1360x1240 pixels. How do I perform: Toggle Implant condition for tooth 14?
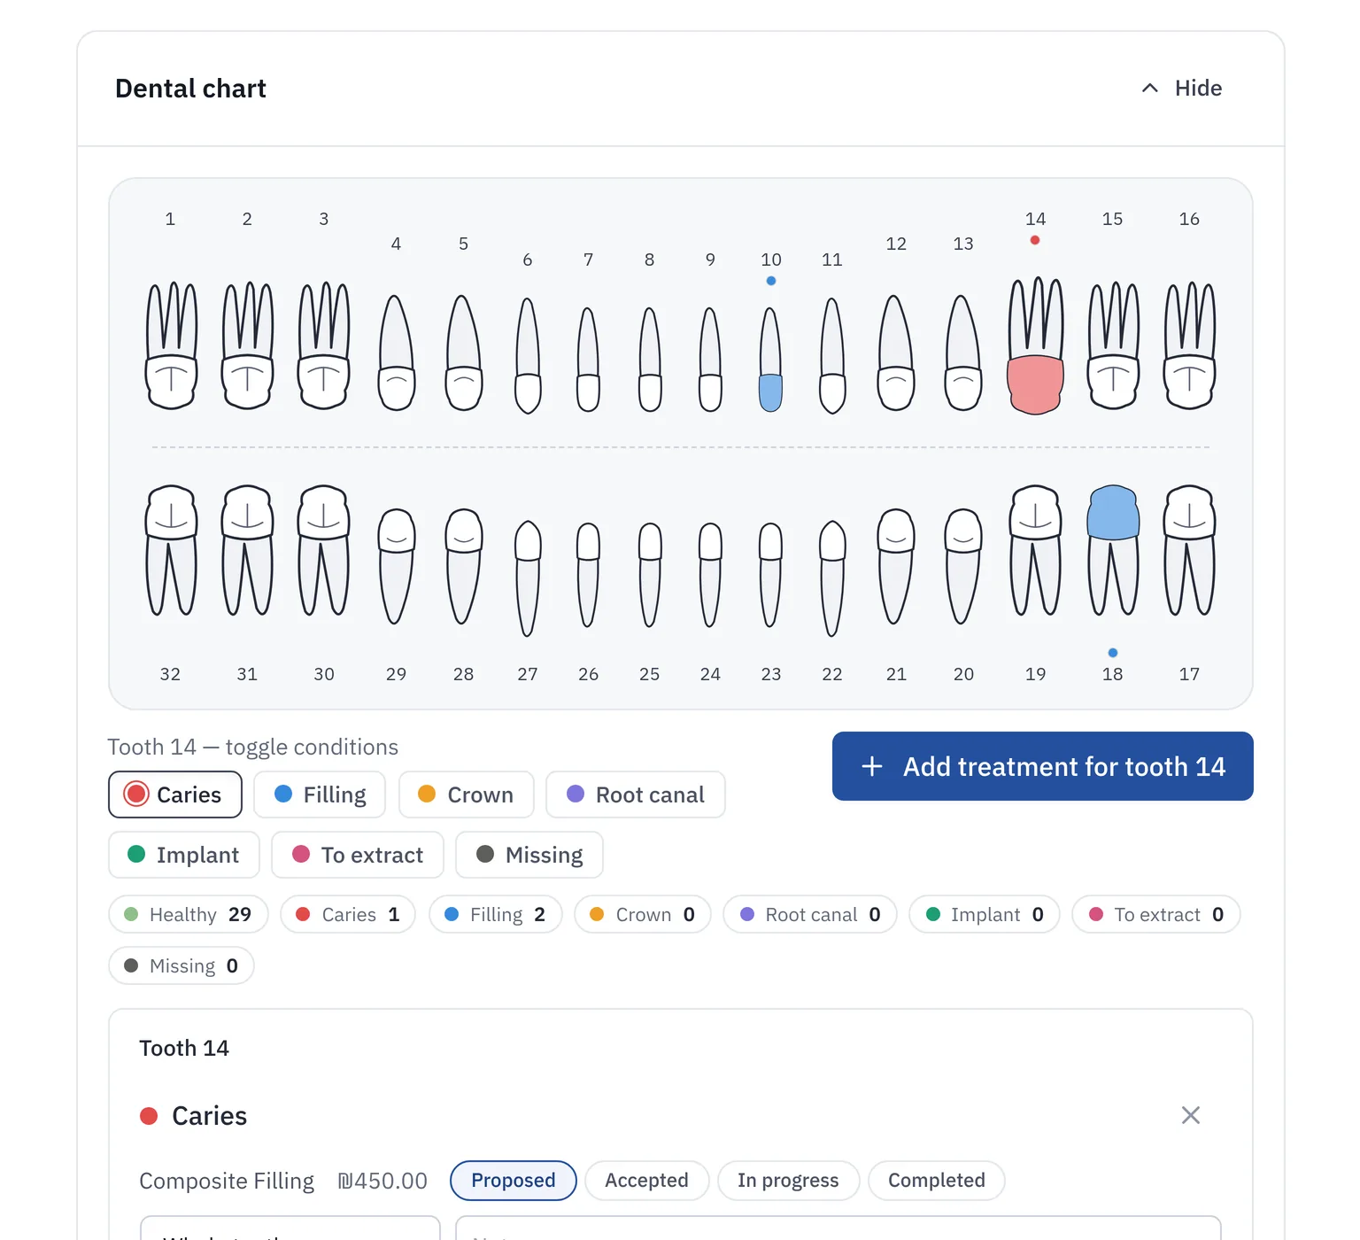tap(184, 855)
